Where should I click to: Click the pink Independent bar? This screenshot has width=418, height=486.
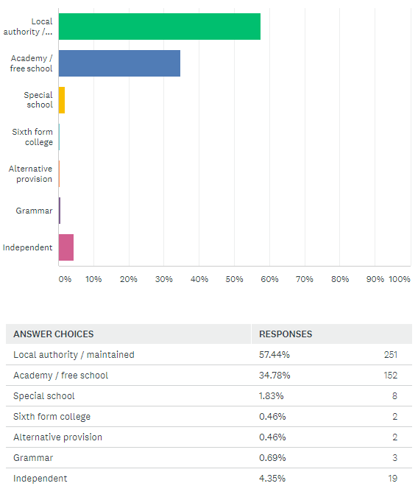(x=66, y=247)
